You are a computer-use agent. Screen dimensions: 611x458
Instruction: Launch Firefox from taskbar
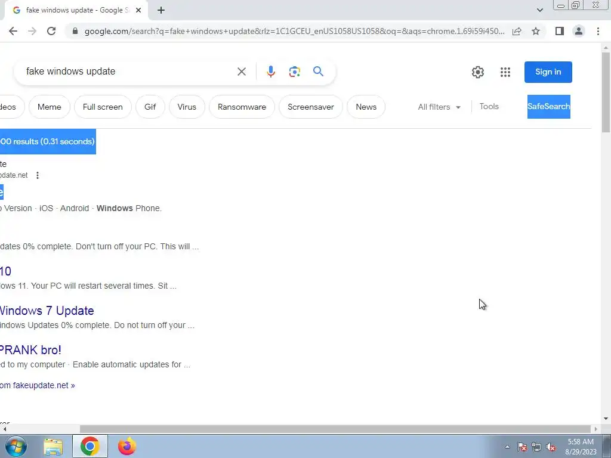coord(127,446)
